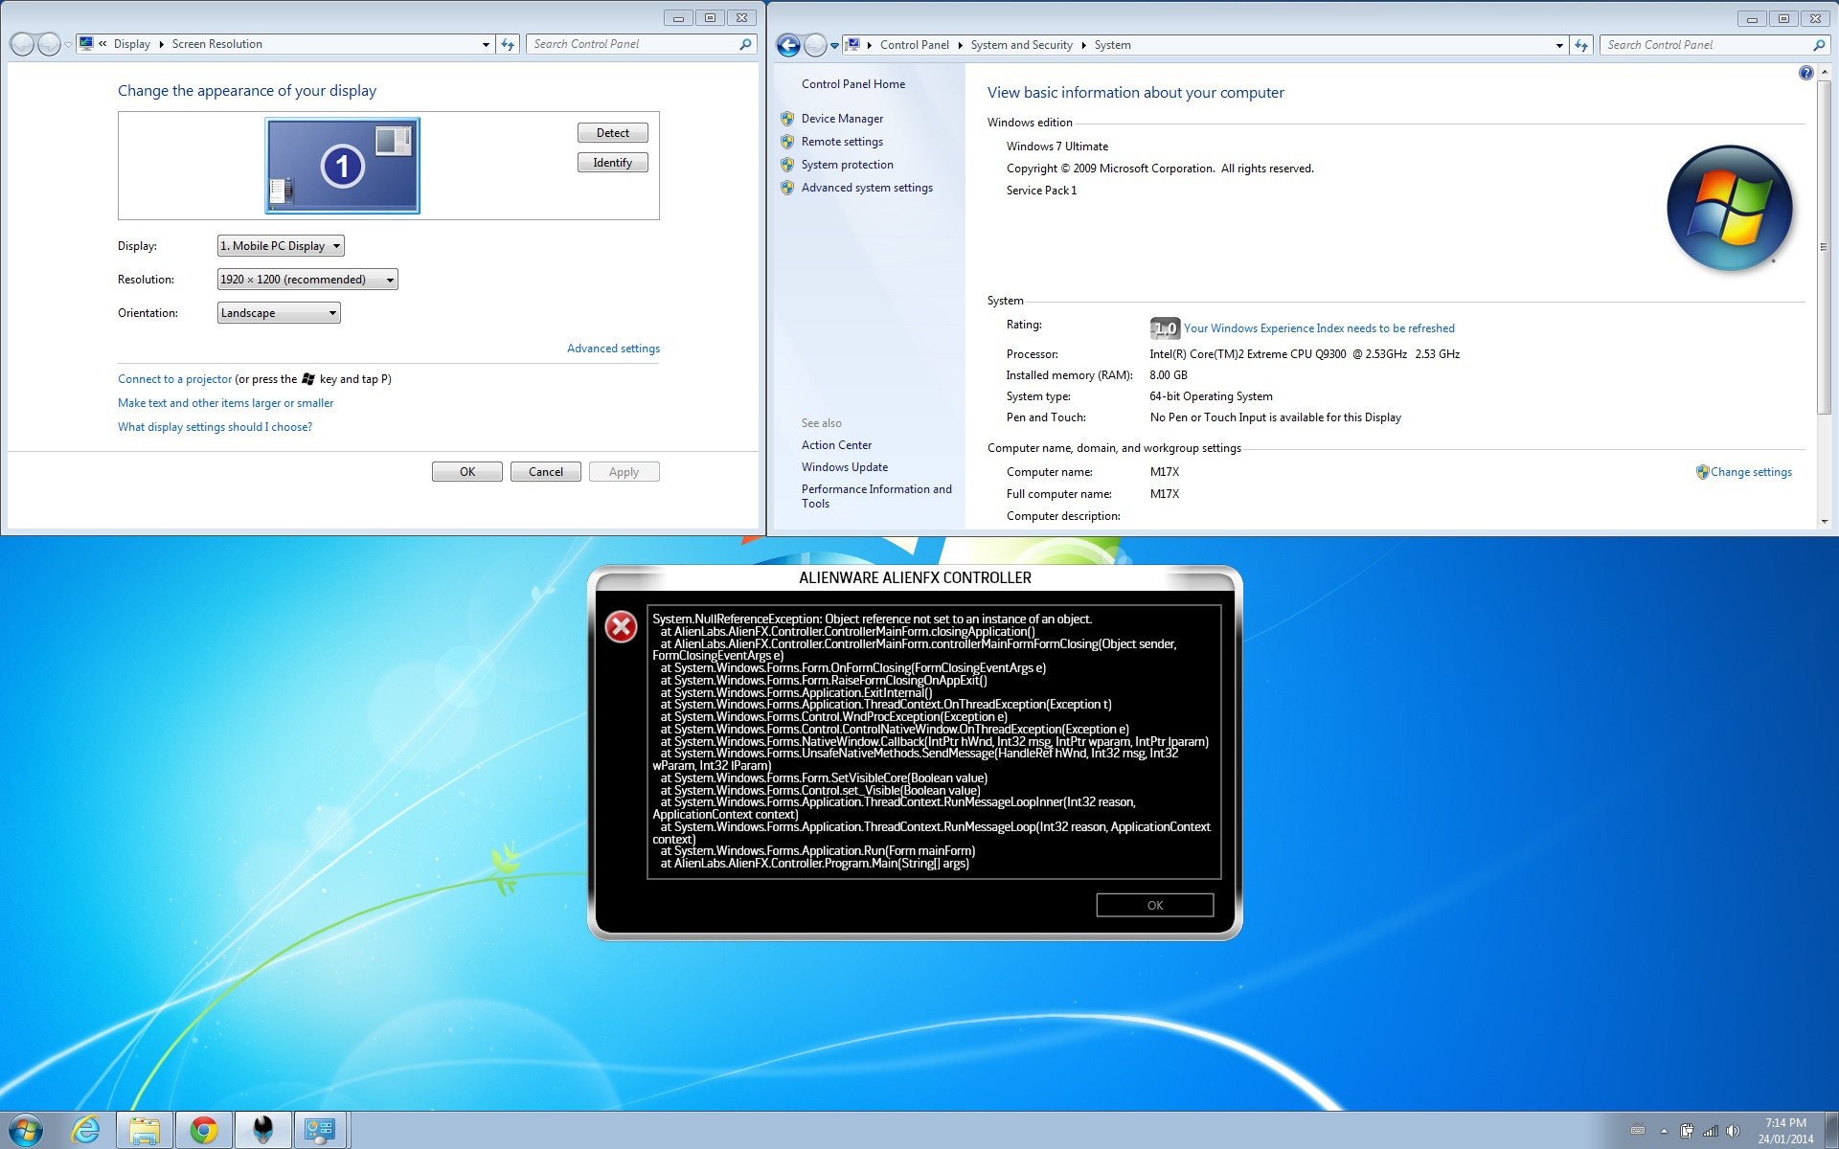Screen dimensions: 1839x1149
Task: Open the volume speaker tray icon
Action: click(1733, 1131)
